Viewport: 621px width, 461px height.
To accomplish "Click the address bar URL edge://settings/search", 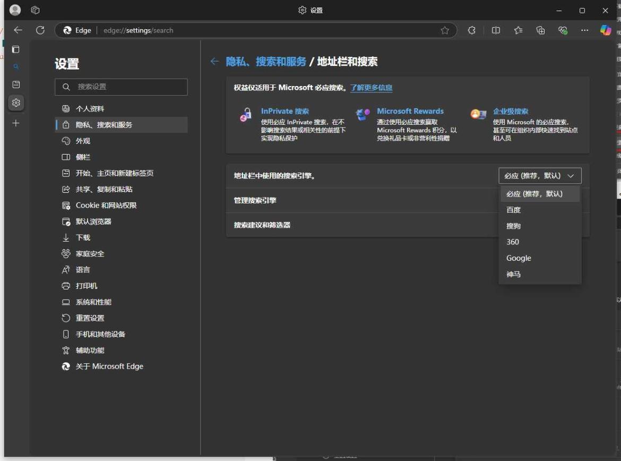I will (138, 30).
